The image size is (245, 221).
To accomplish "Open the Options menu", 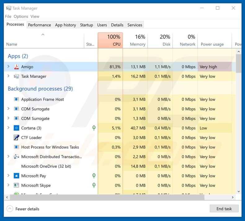I will [21, 16].
